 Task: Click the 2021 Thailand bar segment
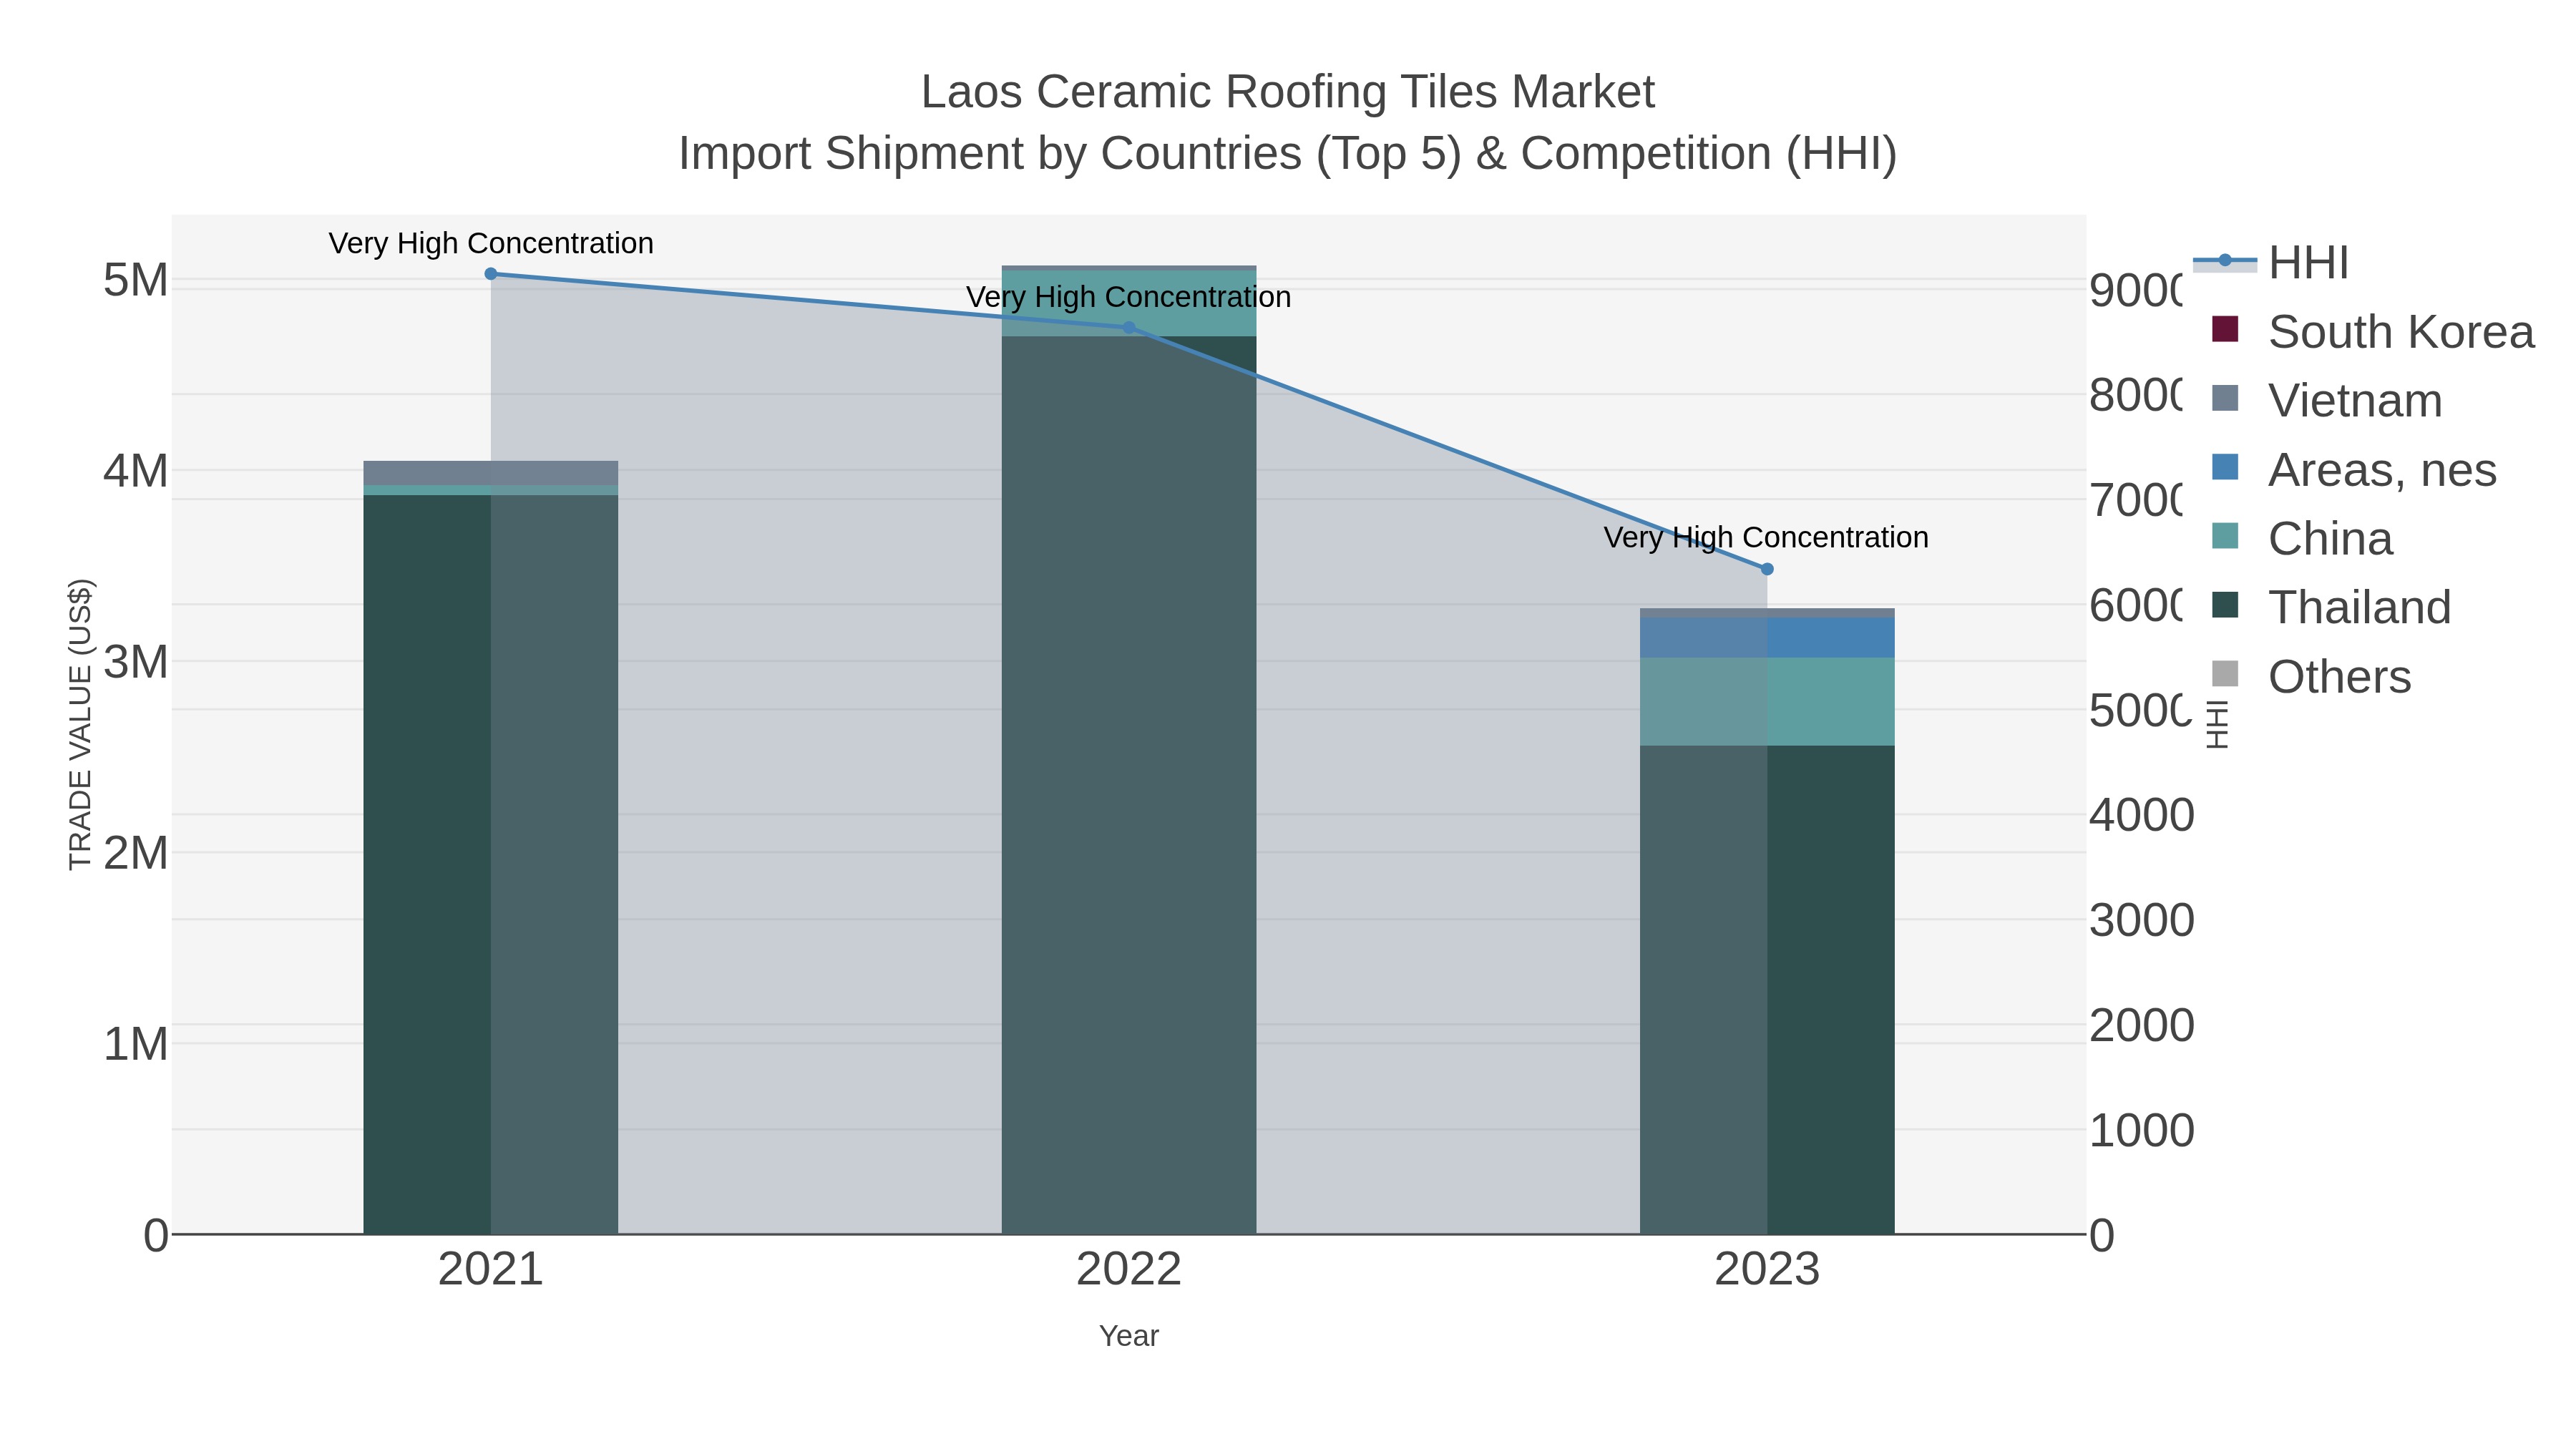(x=491, y=864)
